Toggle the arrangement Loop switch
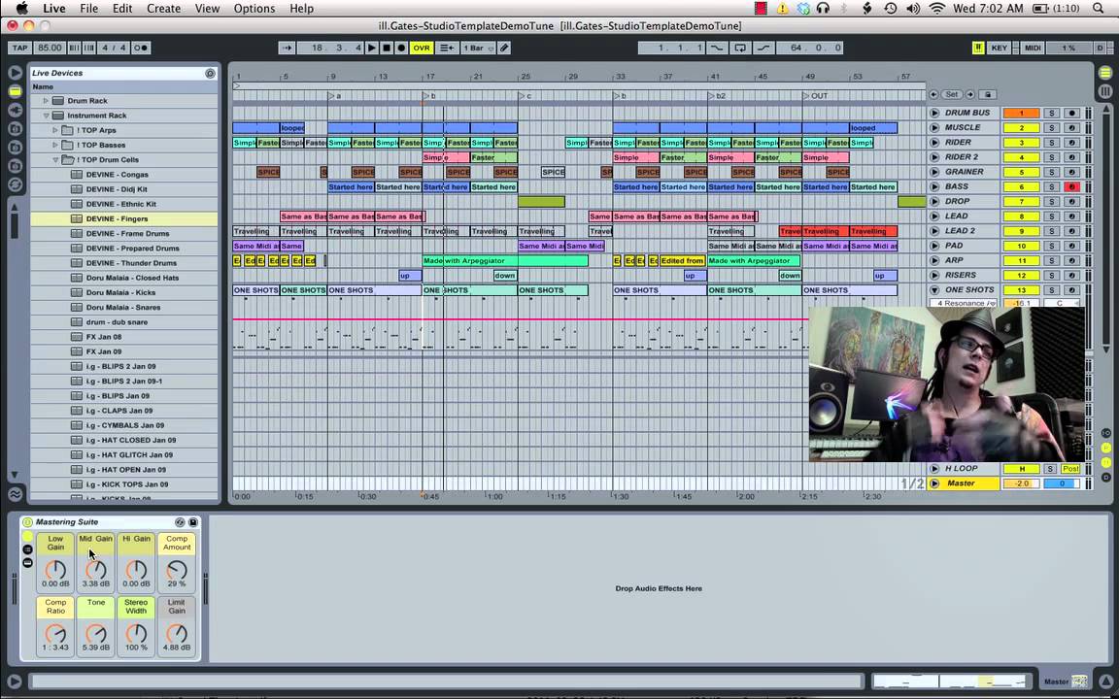The height and width of the screenshot is (699, 1119). (x=739, y=48)
